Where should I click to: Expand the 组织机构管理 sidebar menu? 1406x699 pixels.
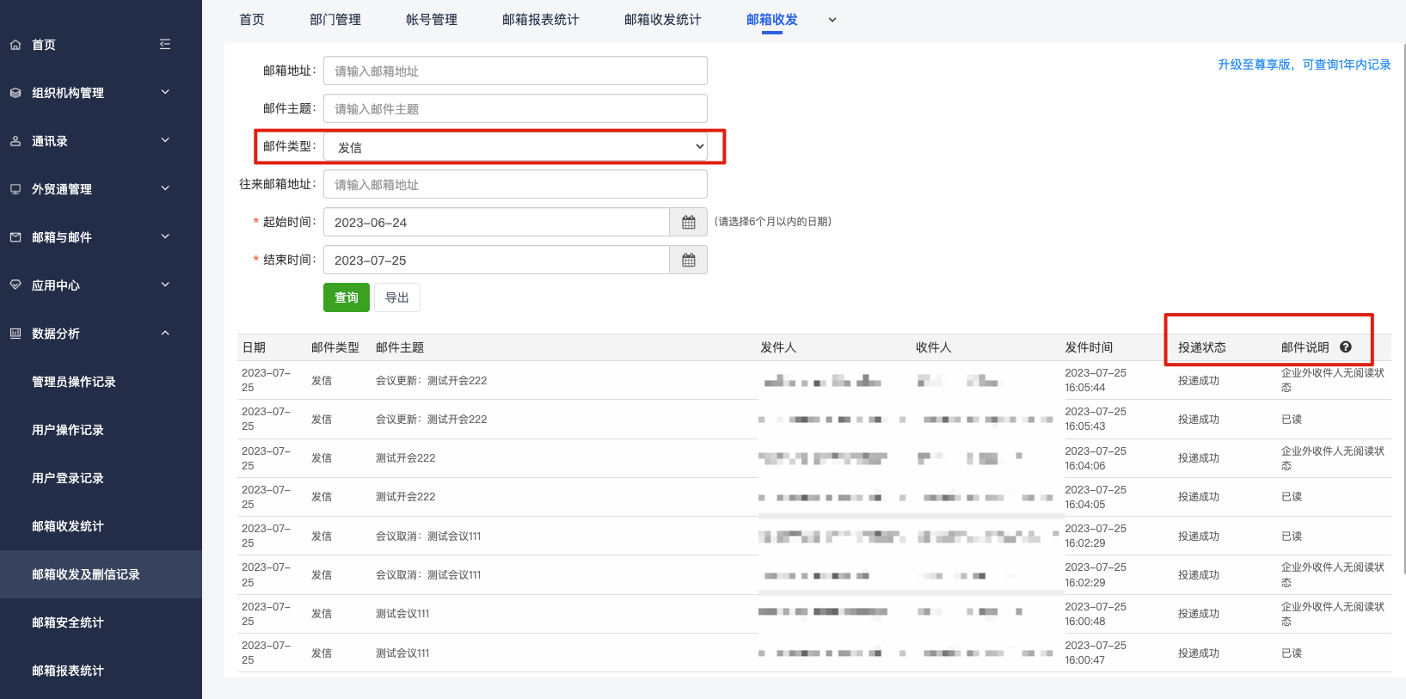101,93
